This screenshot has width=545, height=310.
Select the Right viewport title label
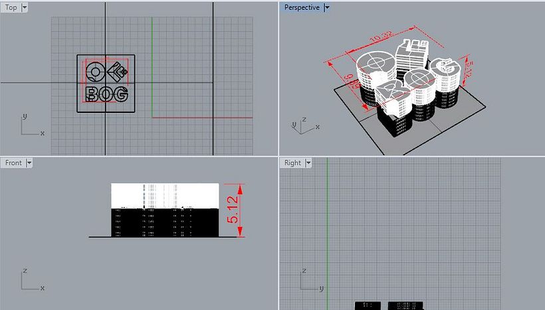pyautogui.click(x=292, y=163)
